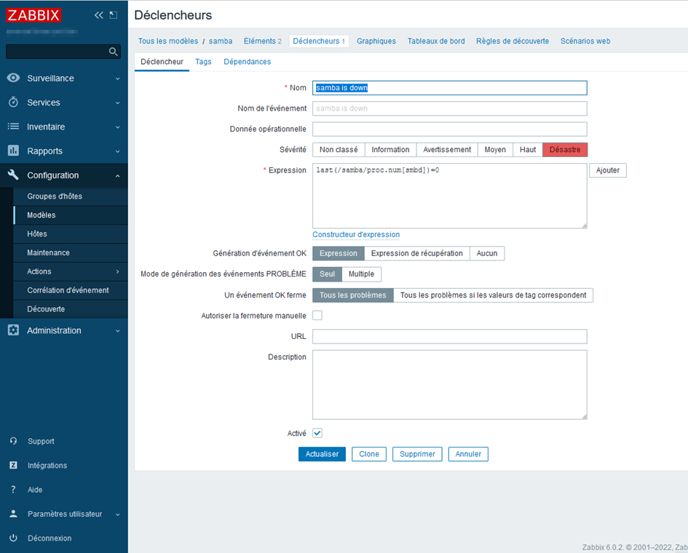Click the Surveillance eye icon
Viewport: 688px width, 553px height.
point(13,78)
